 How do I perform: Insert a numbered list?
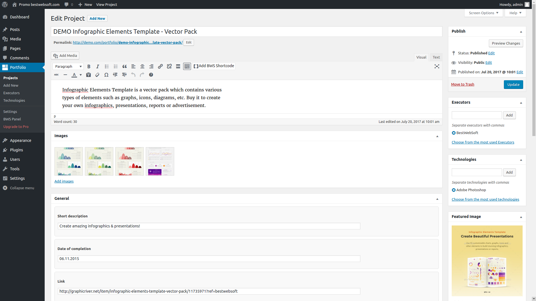pyautogui.click(x=116, y=66)
